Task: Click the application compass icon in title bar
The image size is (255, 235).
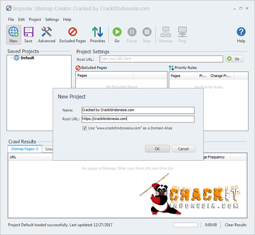Action: point(9,8)
